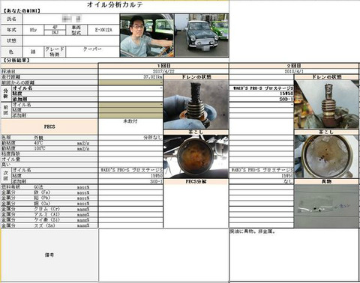Select the 前回からの距離 row label

(49, 82)
